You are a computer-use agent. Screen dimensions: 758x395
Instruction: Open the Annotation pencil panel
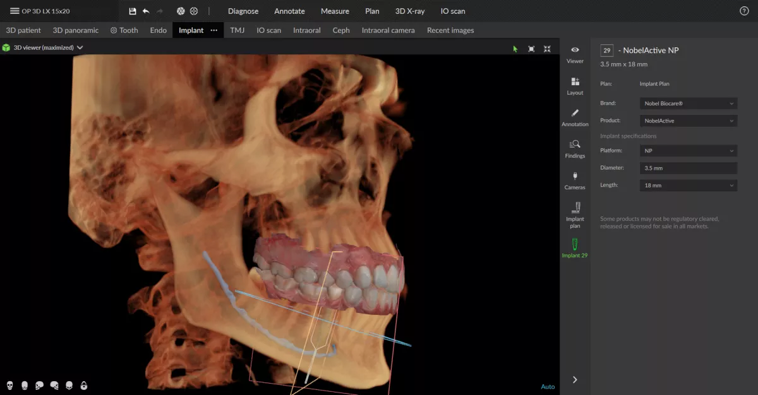575,117
